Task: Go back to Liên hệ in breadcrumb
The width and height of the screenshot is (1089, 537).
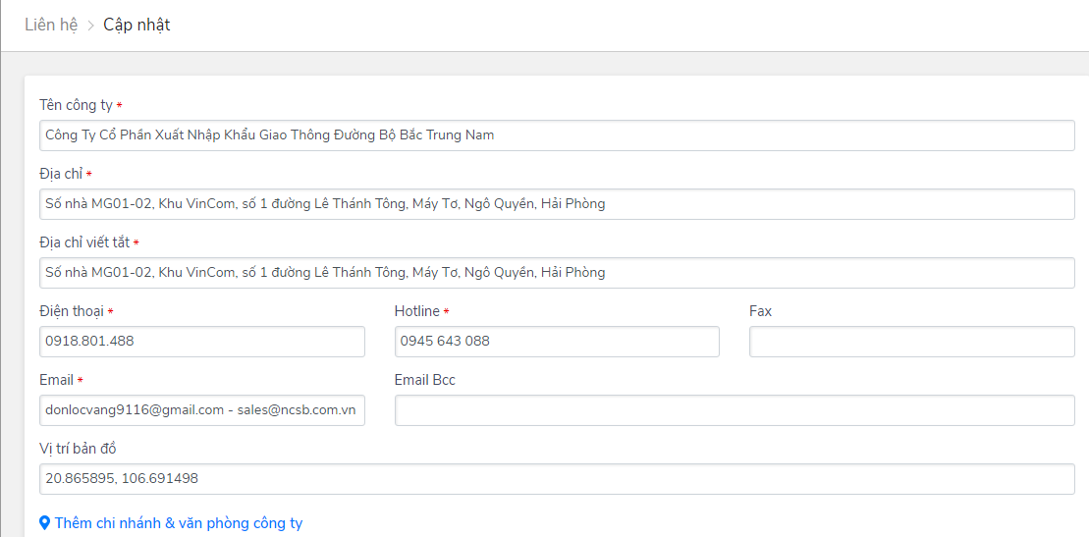Action: [x=51, y=25]
